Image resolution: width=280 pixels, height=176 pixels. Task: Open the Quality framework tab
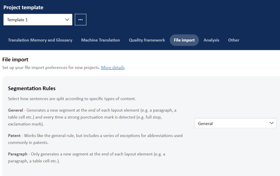[x=147, y=40]
